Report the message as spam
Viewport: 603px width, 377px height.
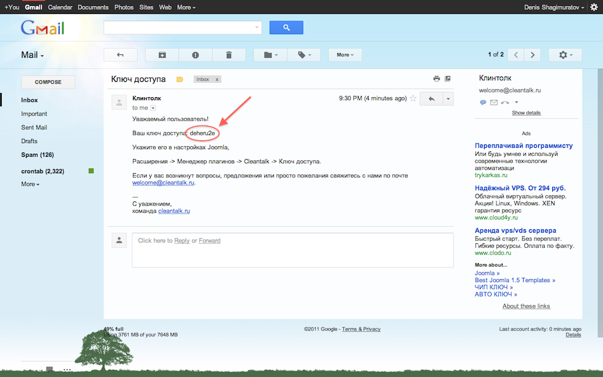tap(196, 55)
